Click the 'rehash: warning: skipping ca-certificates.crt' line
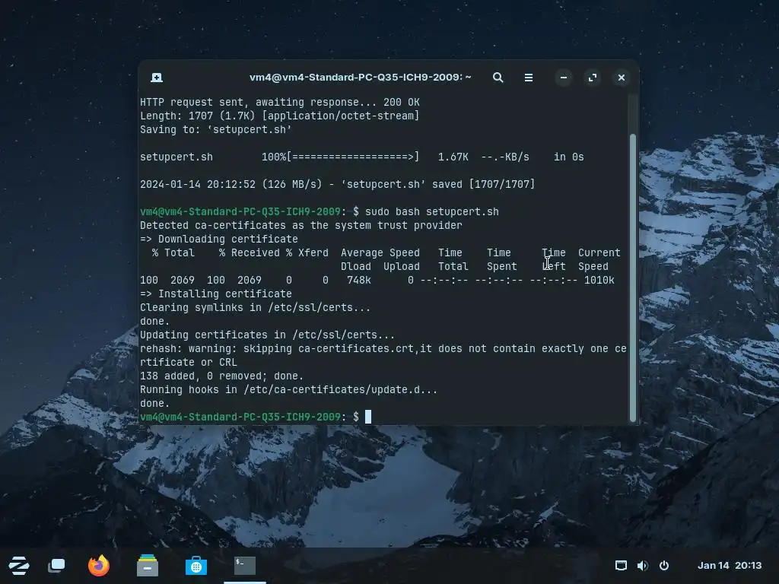 [383, 355]
